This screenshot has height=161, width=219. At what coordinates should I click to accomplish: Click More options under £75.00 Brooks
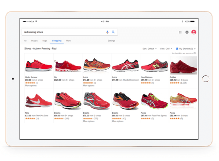[89, 121]
